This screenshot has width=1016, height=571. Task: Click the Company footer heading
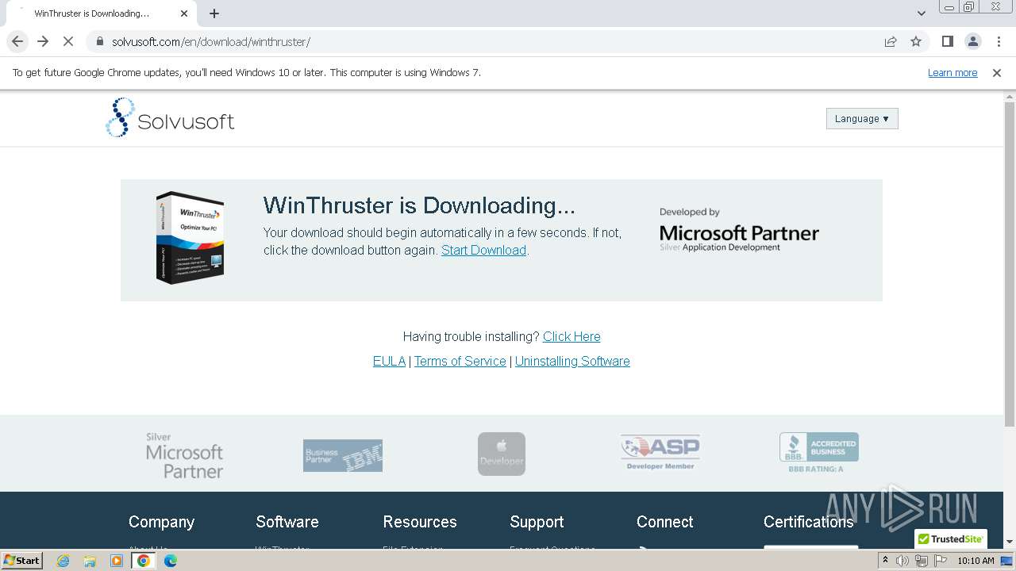(x=161, y=522)
